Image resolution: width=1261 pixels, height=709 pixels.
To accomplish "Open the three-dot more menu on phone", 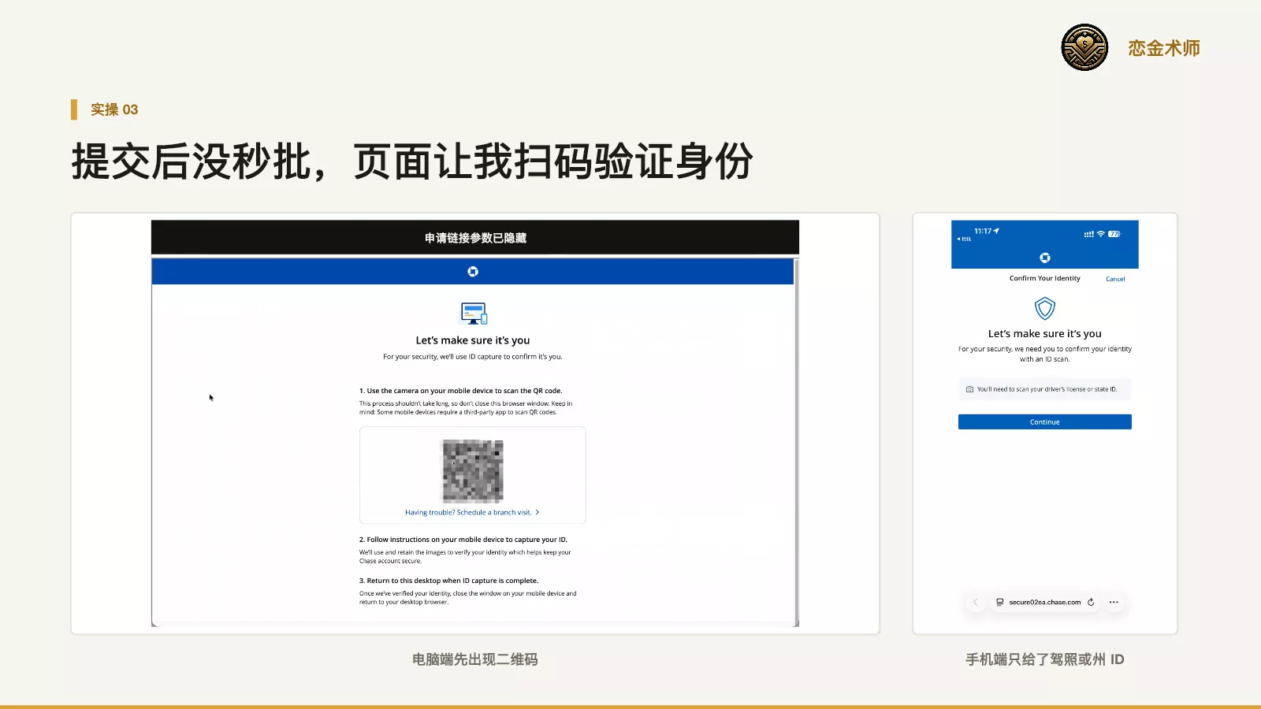I will pyautogui.click(x=1114, y=602).
